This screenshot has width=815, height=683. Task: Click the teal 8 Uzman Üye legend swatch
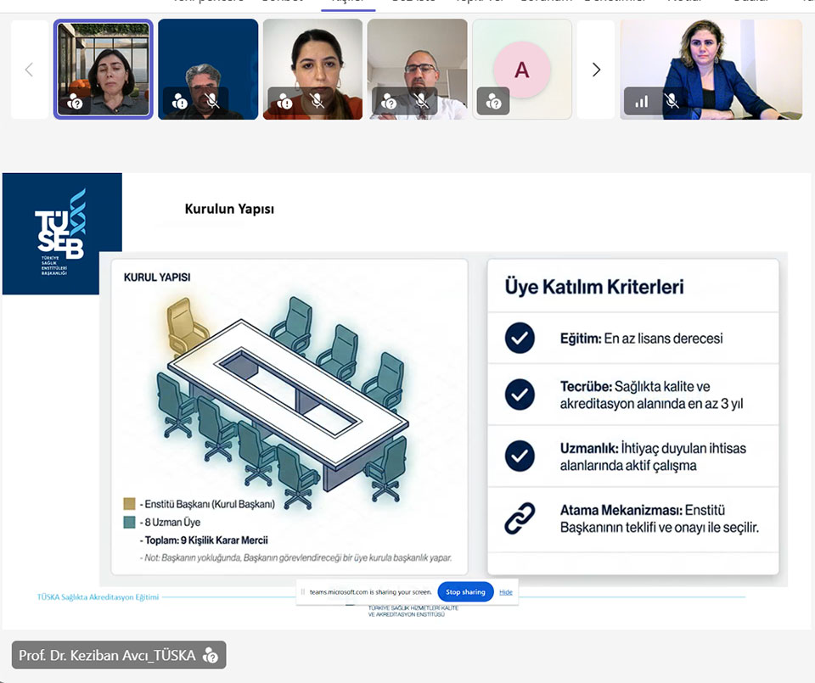click(129, 523)
